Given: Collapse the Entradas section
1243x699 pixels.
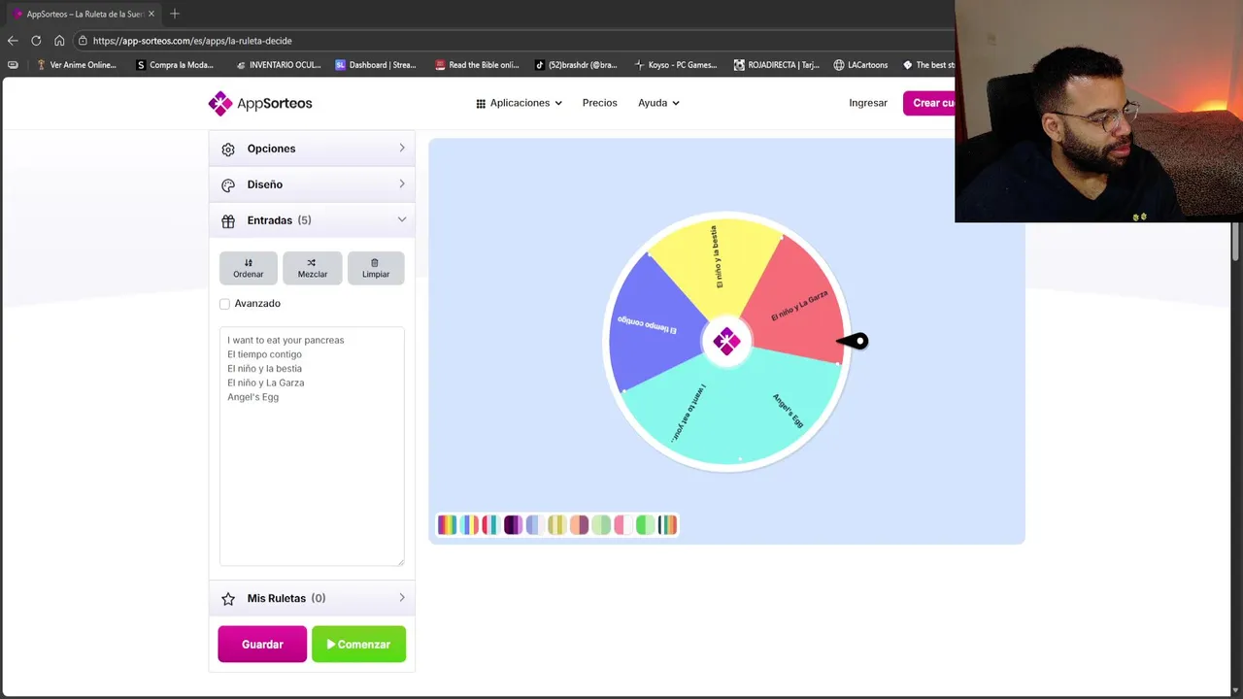Looking at the screenshot, I should (312, 220).
